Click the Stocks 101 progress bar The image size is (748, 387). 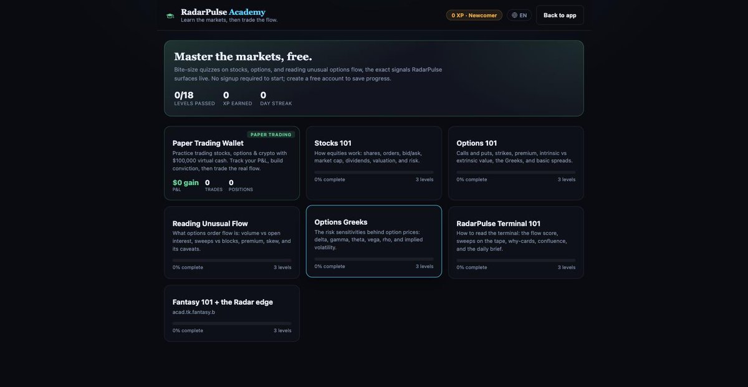[374, 172]
